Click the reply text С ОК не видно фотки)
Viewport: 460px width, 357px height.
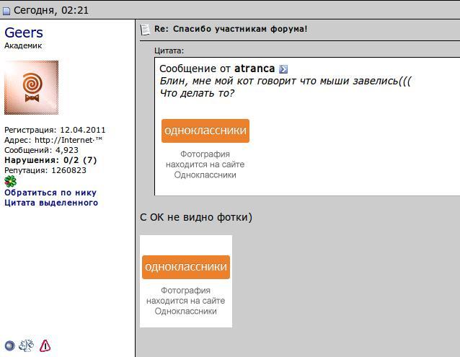196,217
